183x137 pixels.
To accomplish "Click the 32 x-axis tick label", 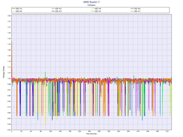I will tap(21, 131).
